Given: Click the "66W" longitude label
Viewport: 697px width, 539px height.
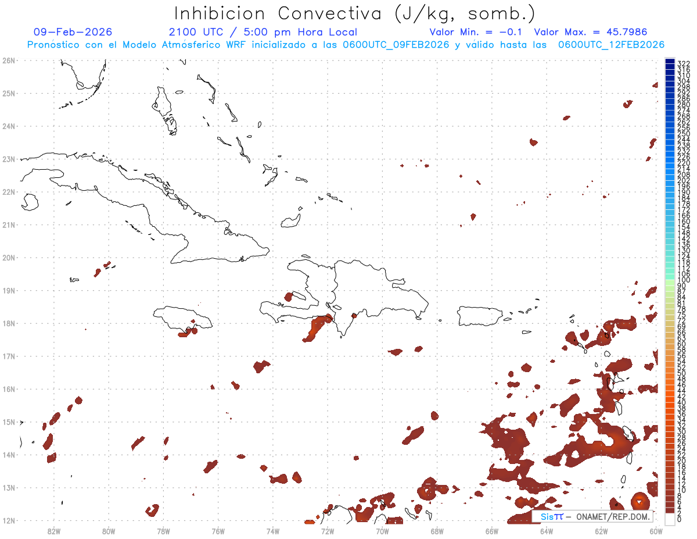Looking at the screenshot, I should pos(492,530).
